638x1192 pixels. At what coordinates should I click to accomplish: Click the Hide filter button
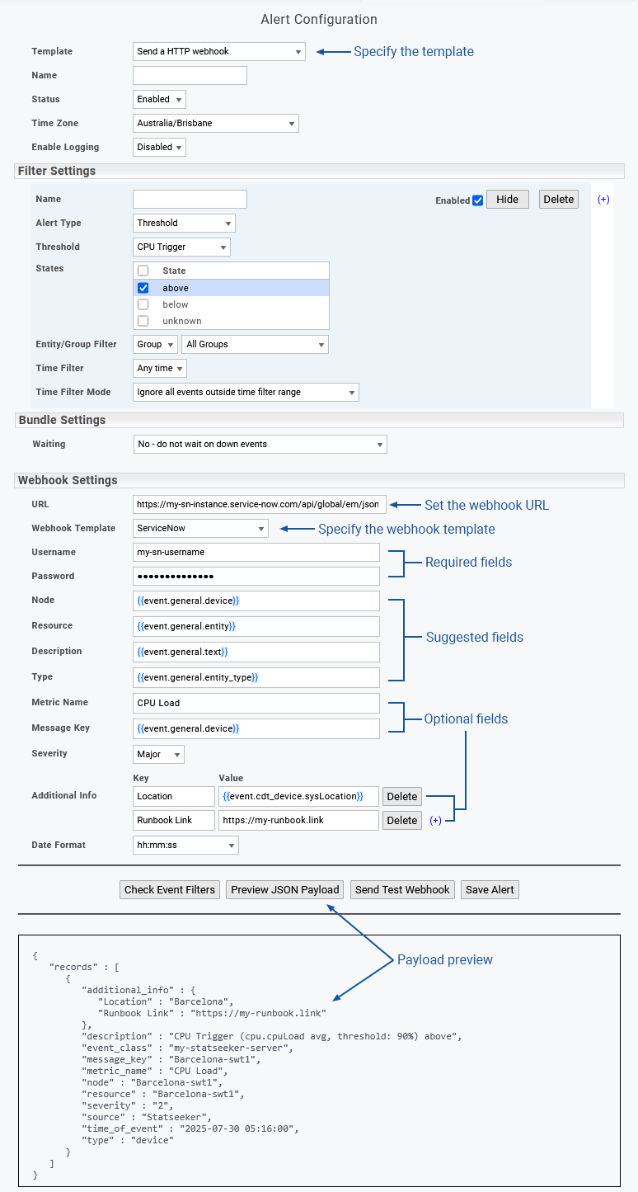click(x=507, y=200)
